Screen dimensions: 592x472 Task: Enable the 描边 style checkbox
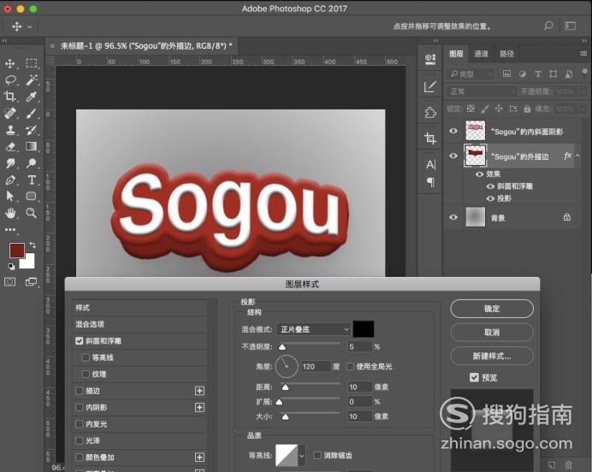pyautogui.click(x=79, y=391)
